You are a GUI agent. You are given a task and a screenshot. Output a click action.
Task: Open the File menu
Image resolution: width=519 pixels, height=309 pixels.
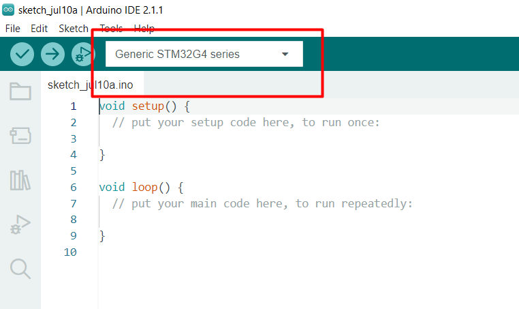coord(13,29)
